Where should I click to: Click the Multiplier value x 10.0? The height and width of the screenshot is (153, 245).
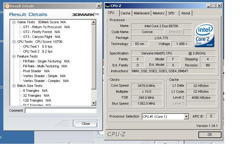click(x=146, y=91)
